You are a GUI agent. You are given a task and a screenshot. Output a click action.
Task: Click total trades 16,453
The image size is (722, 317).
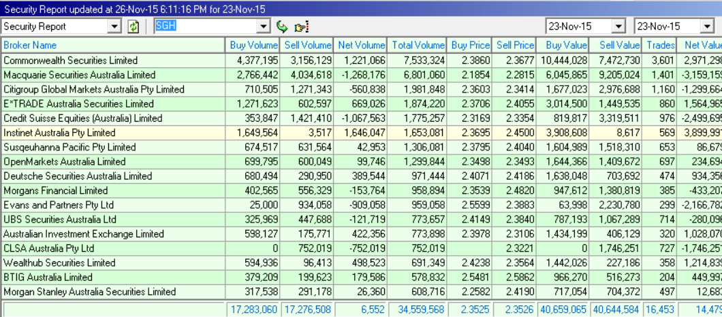click(659, 310)
